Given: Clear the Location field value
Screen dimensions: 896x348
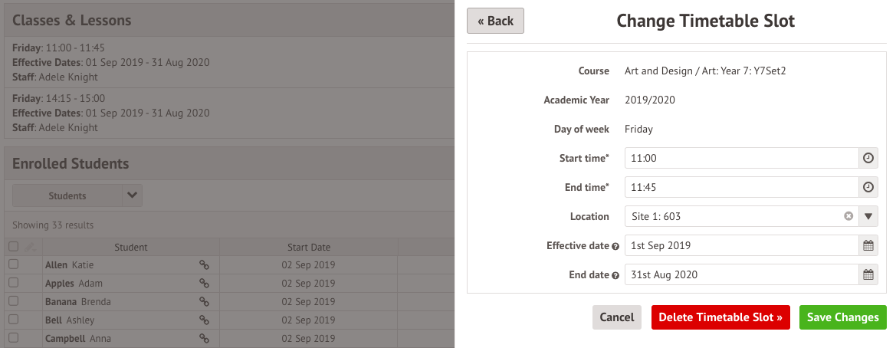Looking at the screenshot, I should (848, 216).
